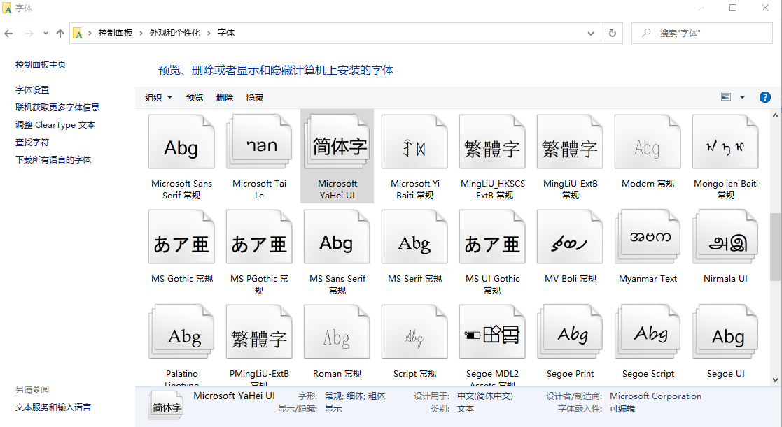Select the Nirmala UI font icon
782x427 pixels.
(726, 236)
